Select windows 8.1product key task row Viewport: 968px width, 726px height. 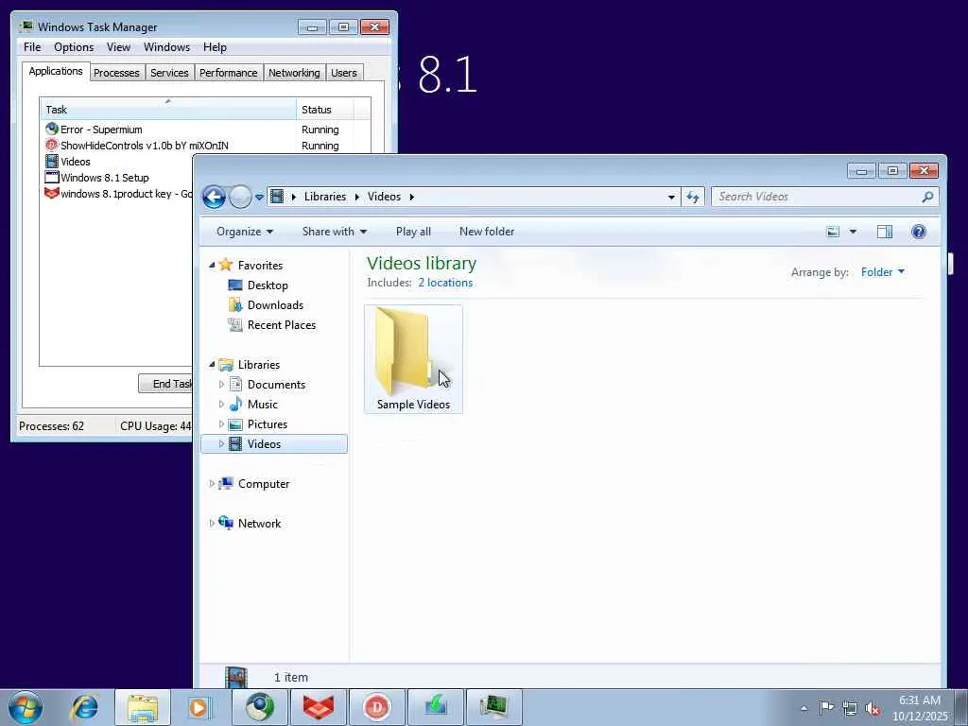(x=116, y=194)
